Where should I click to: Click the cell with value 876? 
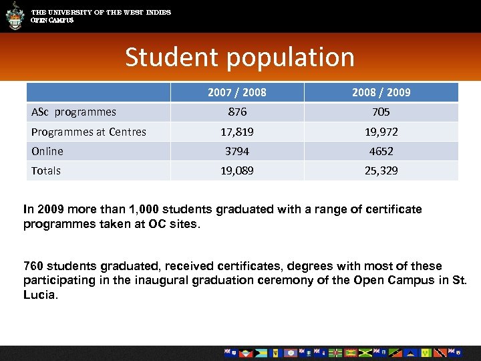237,112
